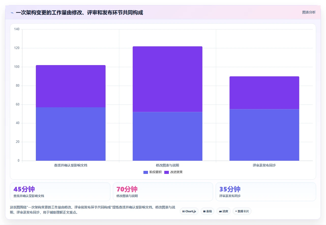Viewport: 326px width, 225px height.
Task: Click the blue bar segment for 评审及发布同步
Action: pyautogui.click(x=264, y=135)
